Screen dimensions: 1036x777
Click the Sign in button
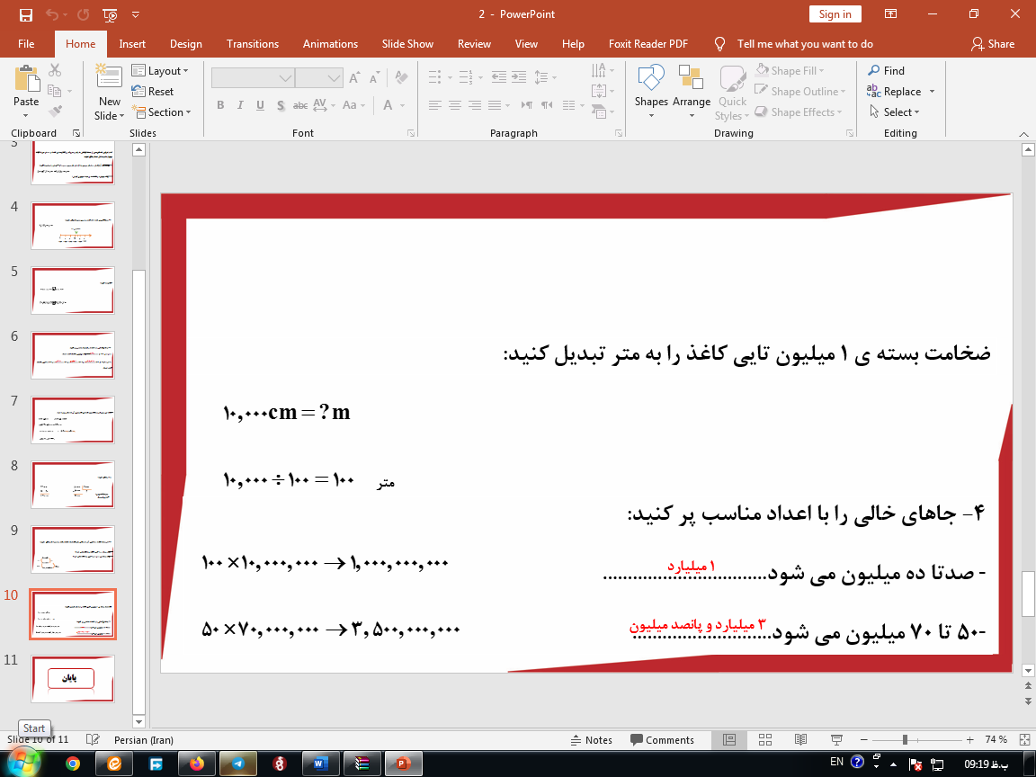pyautogui.click(x=835, y=14)
